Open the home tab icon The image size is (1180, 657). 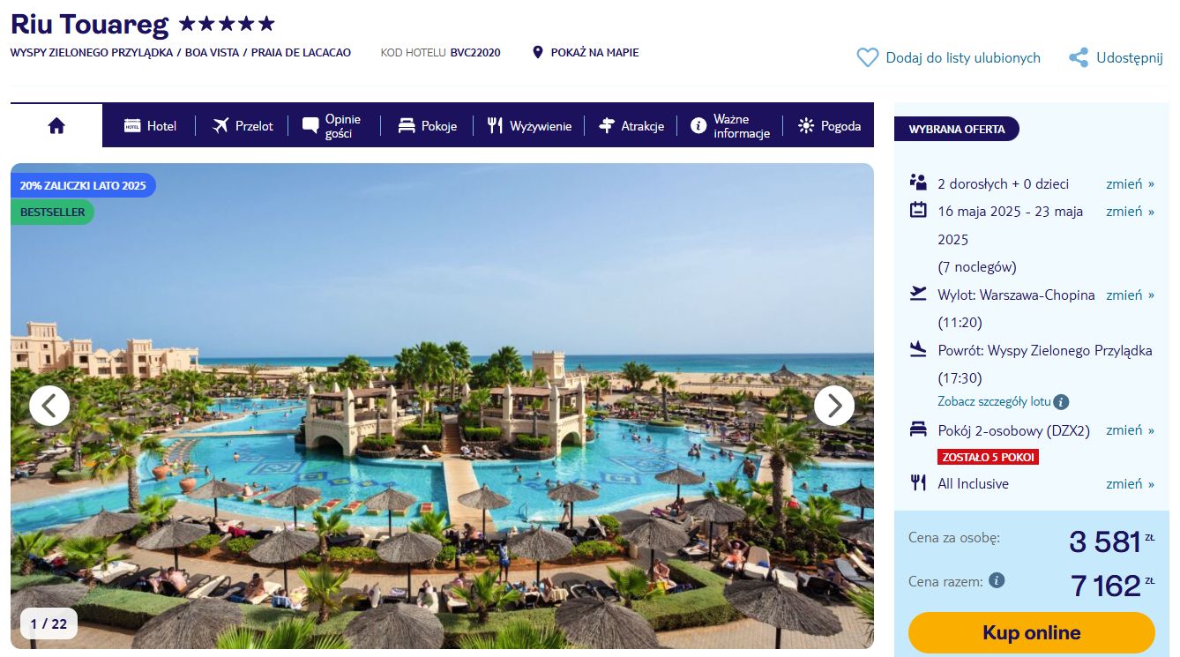click(56, 125)
